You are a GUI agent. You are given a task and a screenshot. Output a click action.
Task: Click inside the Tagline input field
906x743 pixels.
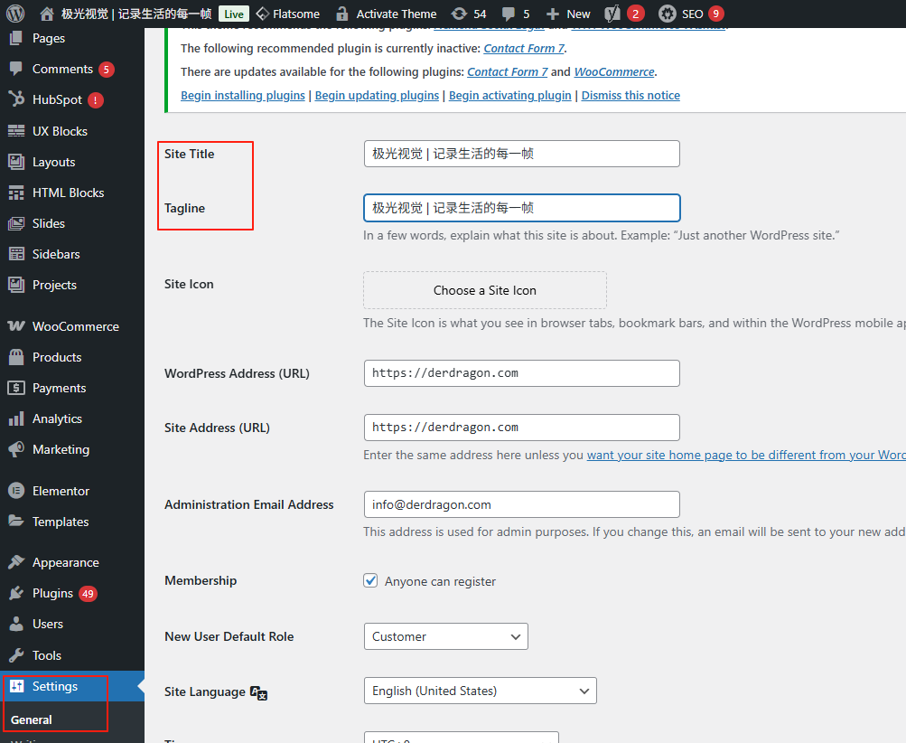coord(521,208)
